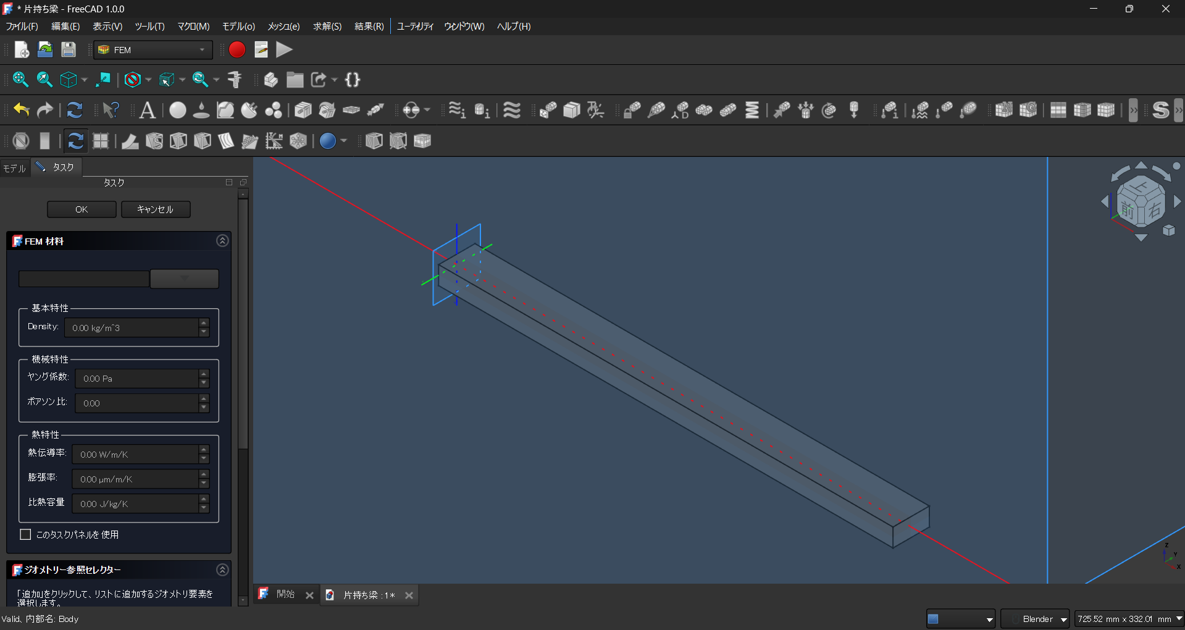
Task: Click the redo arrow icon
Action: (45, 110)
